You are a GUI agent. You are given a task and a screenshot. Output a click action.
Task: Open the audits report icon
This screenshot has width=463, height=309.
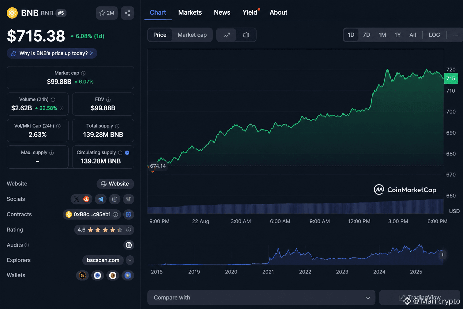[x=129, y=245]
